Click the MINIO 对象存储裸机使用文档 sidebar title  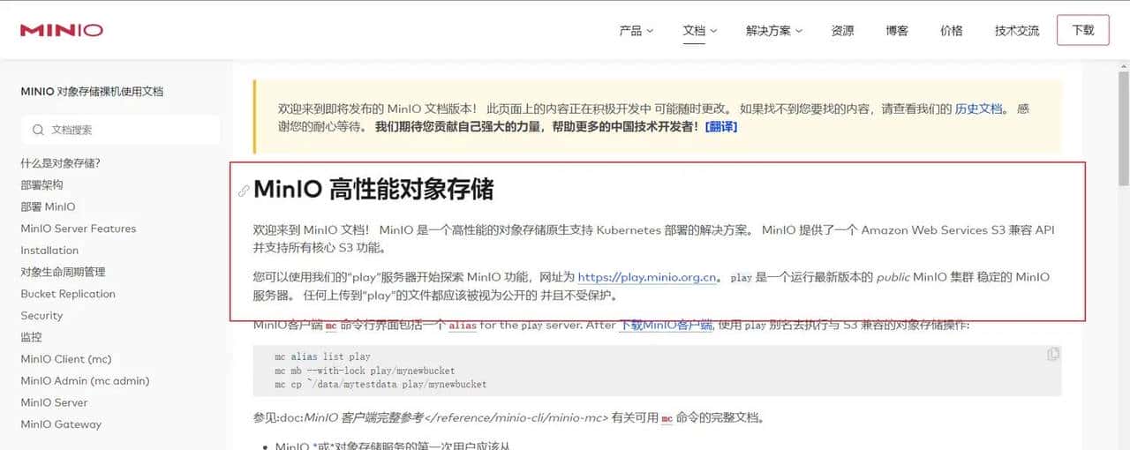coord(92,92)
